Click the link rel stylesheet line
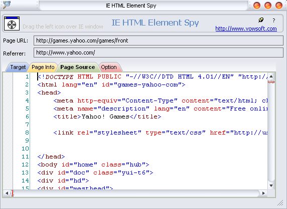 [161, 132]
